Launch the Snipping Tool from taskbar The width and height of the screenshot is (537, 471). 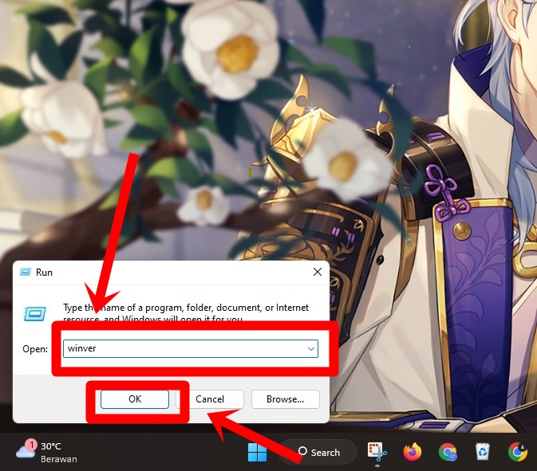(377, 452)
